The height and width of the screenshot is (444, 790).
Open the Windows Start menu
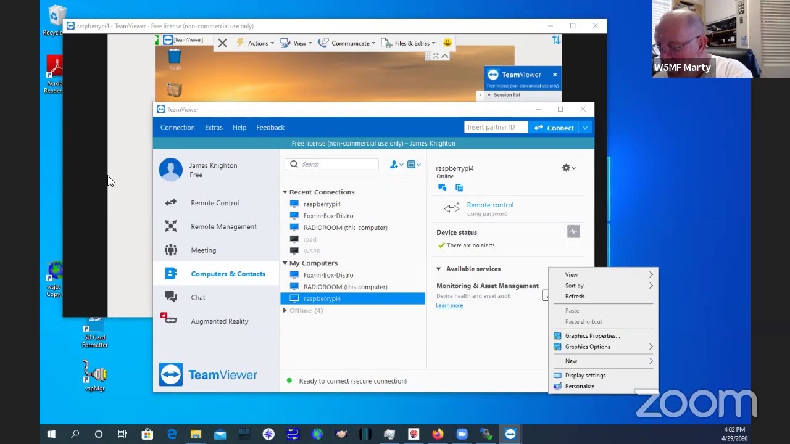pos(51,434)
